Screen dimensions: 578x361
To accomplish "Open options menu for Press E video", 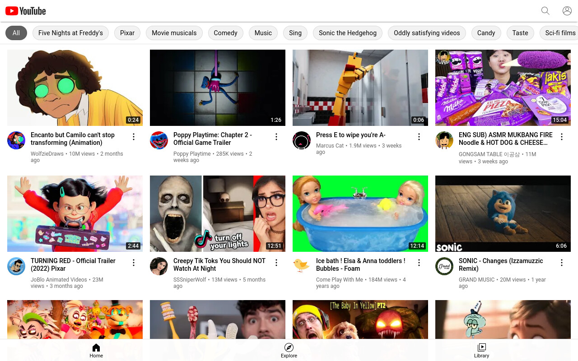I will 419,137.
